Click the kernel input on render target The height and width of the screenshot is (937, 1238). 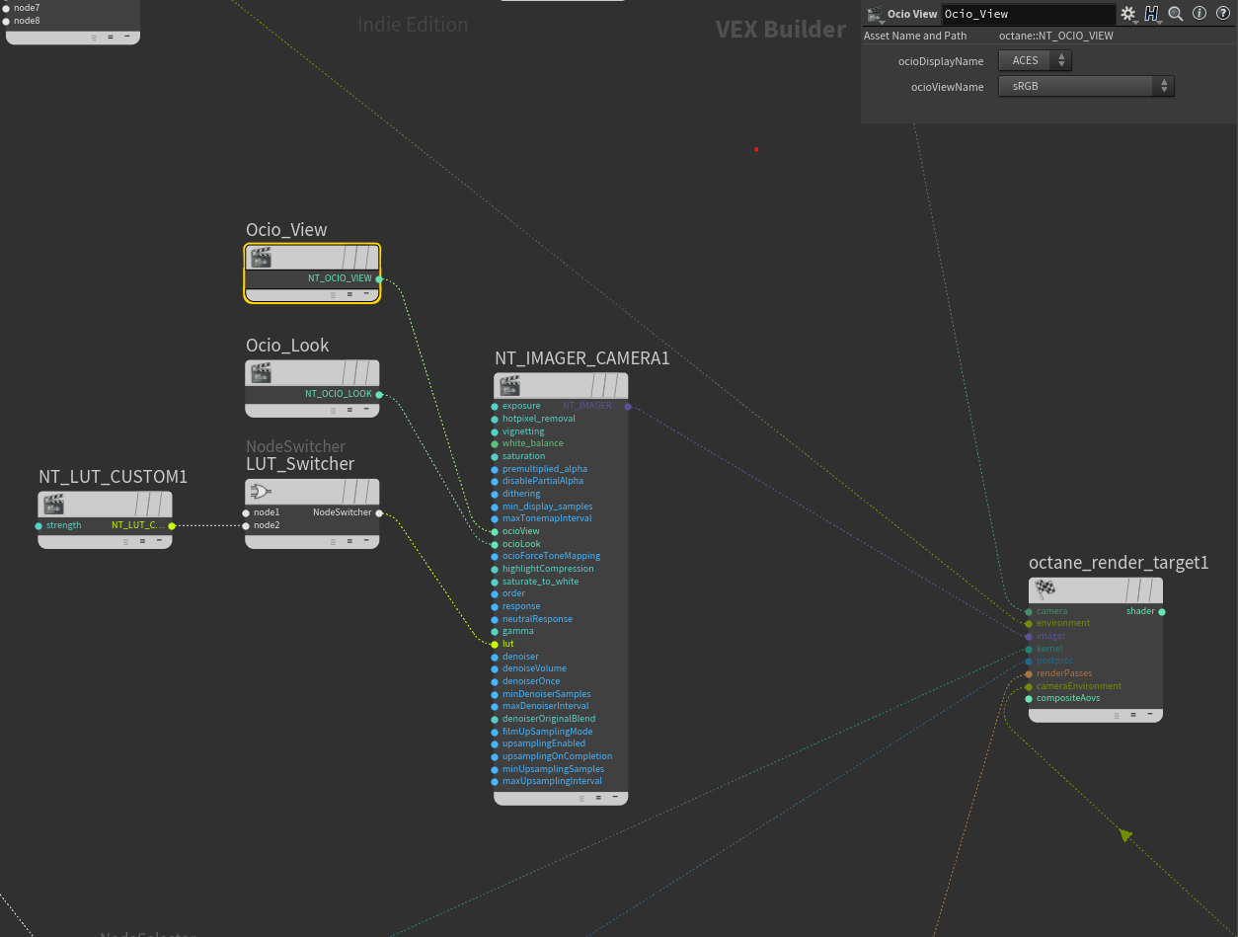[1029, 649]
